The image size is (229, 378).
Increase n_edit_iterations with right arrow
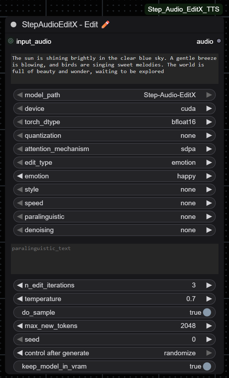point(209,285)
